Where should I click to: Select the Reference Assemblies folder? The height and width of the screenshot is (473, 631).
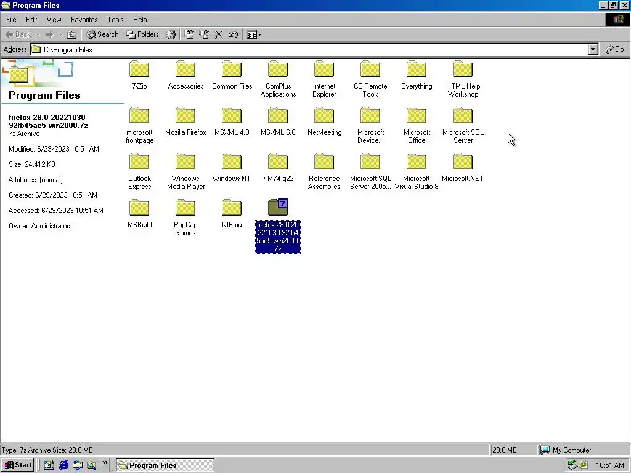pyautogui.click(x=324, y=172)
